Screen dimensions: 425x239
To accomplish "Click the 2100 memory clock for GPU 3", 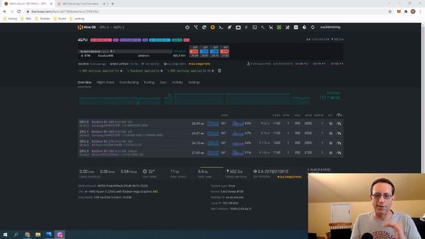I will coord(308,153).
